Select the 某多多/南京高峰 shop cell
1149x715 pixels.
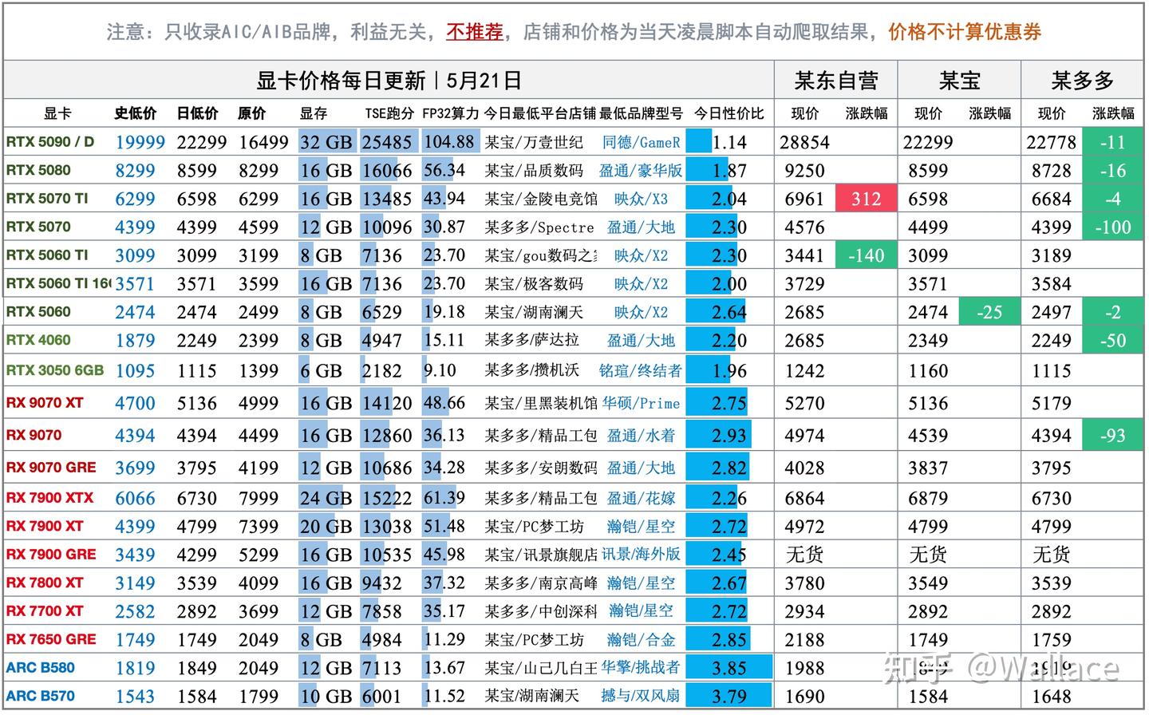(541, 583)
